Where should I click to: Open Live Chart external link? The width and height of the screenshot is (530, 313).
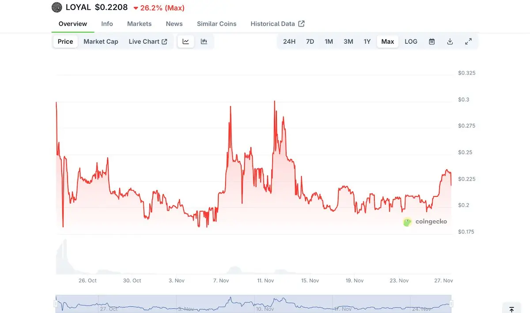point(148,41)
